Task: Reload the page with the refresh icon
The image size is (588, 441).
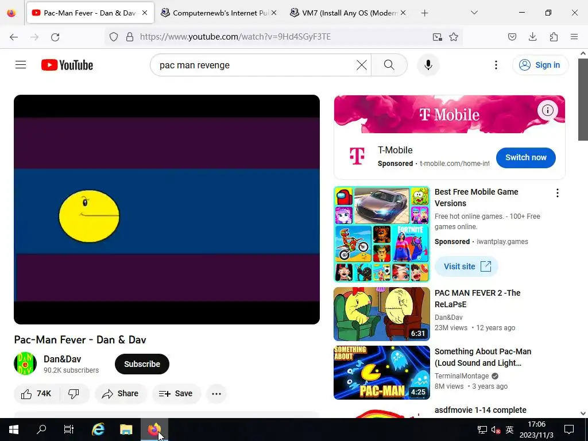Action: click(x=55, y=37)
